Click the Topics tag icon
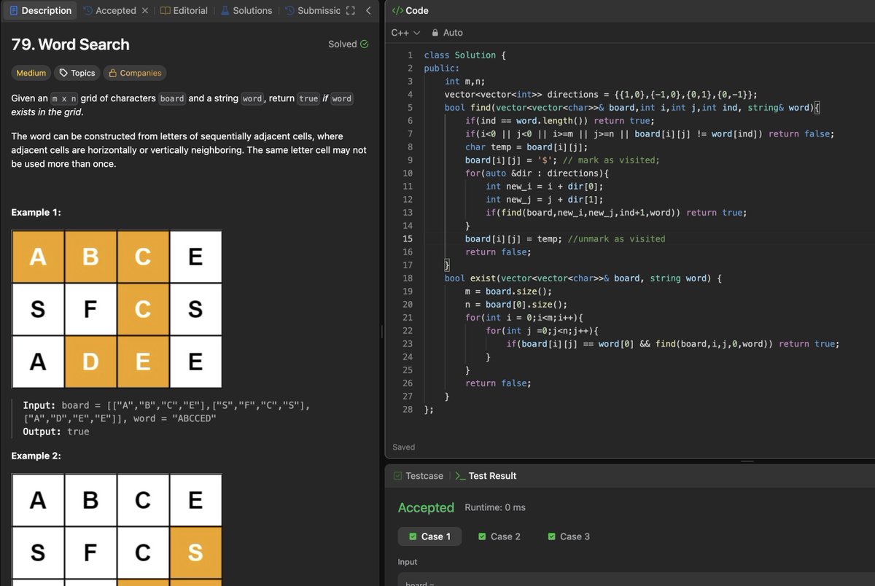This screenshot has width=875, height=586. [x=64, y=73]
